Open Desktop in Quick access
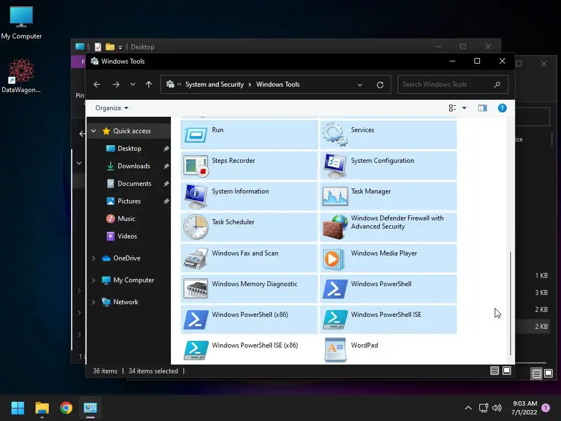The height and width of the screenshot is (421, 561). (129, 149)
